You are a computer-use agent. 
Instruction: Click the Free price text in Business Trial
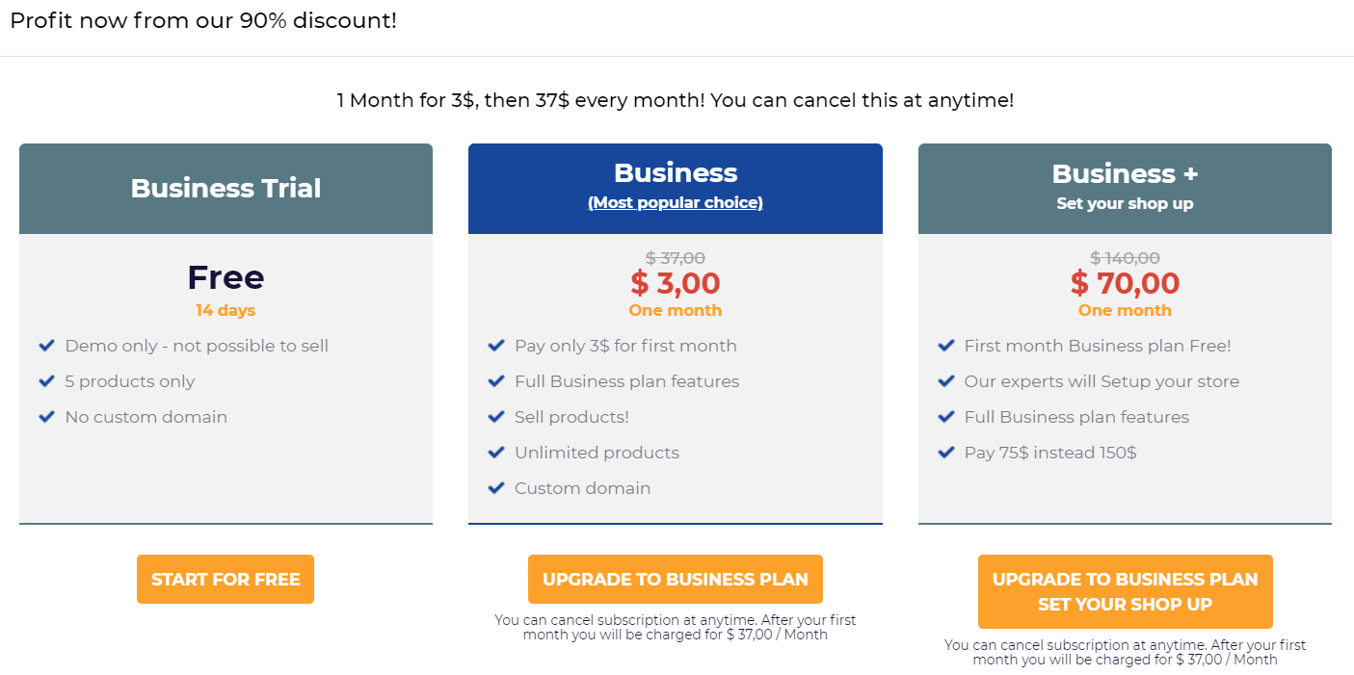pyautogui.click(x=226, y=277)
